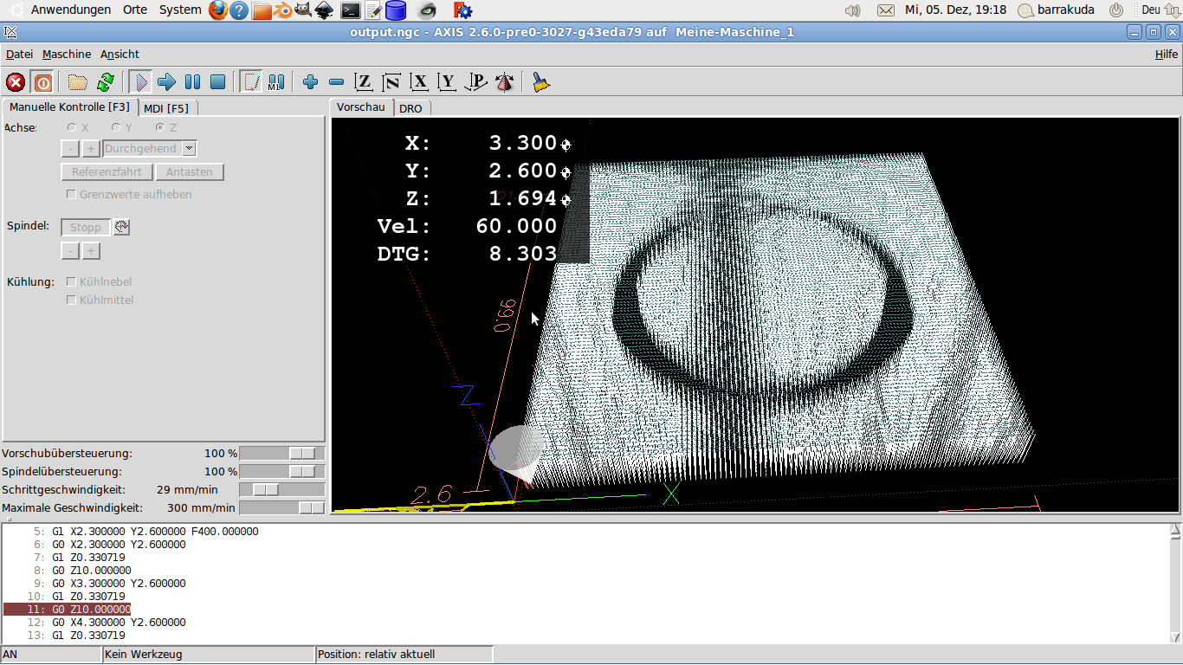Toggle the machine power button in toolbar

point(42,82)
